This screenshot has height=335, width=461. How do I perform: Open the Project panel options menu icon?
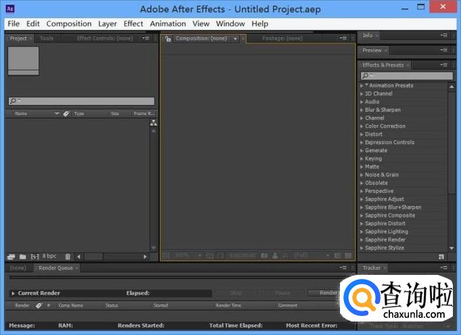[145, 38]
